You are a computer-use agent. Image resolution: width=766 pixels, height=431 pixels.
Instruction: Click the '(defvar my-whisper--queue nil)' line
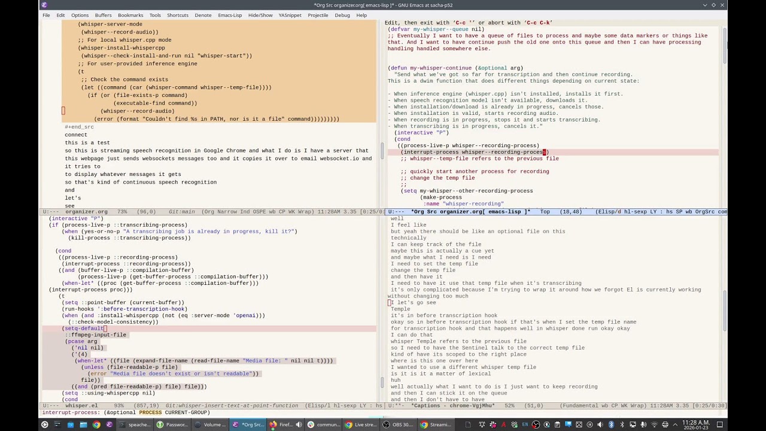click(436, 29)
